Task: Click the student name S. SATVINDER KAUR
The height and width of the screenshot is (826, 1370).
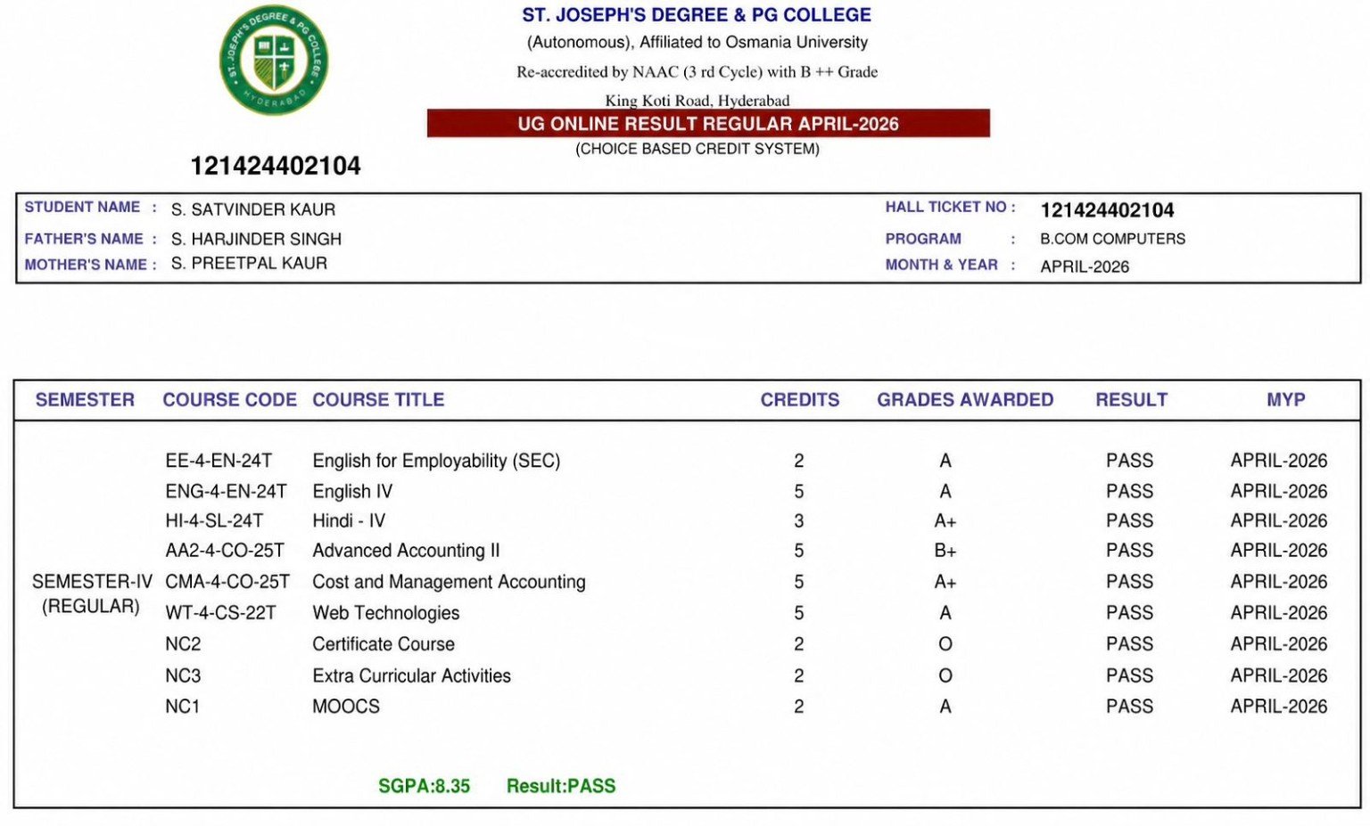Action: 253,209
